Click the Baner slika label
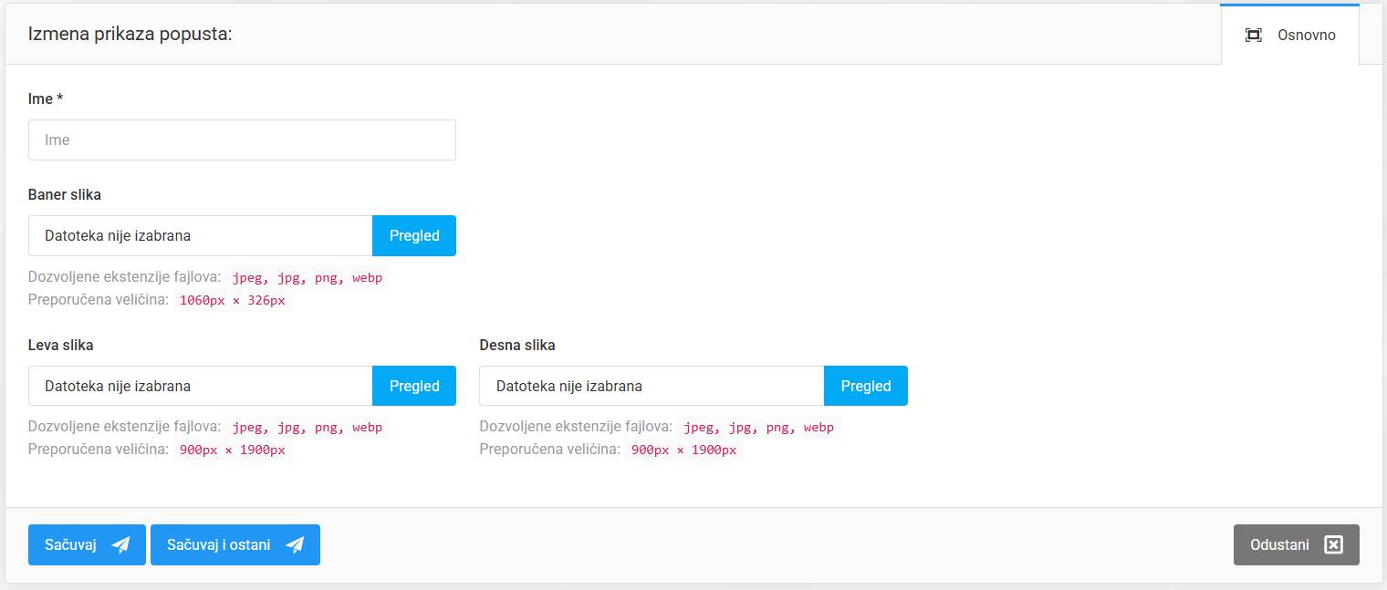Image resolution: width=1387 pixels, height=590 pixels. pos(65,195)
